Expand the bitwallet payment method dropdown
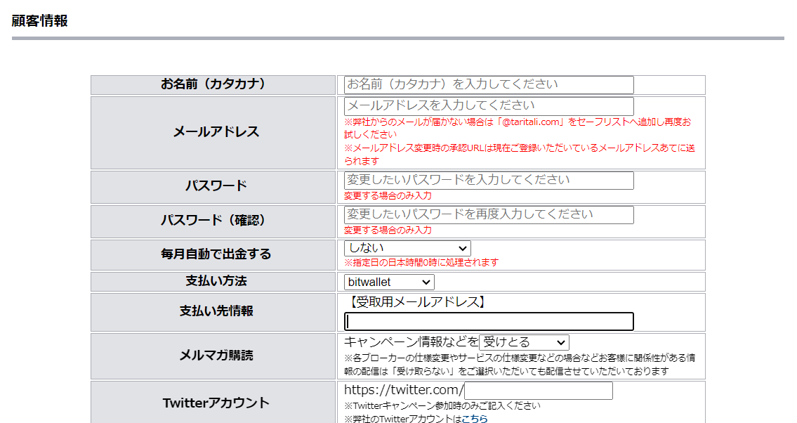 (x=388, y=282)
